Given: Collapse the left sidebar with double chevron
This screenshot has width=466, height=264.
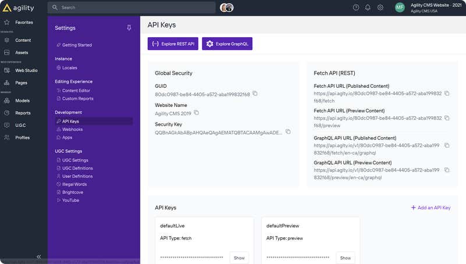Looking at the screenshot, I should (x=38, y=257).
